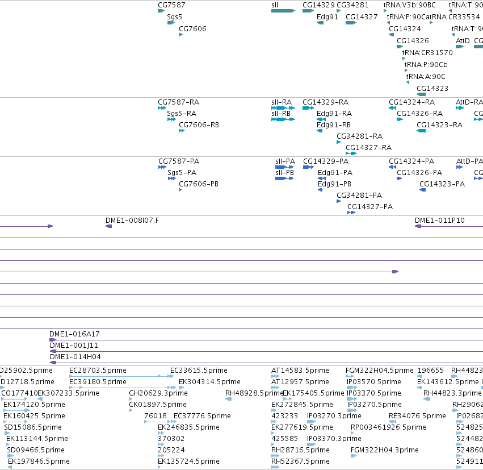This screenshot has width=483, height=470.
Task: Open the sll-RA transcript feature
Action: (283, 108)
